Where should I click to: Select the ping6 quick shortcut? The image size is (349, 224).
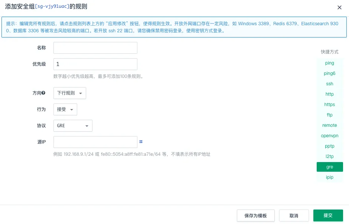(x=329, y=73)
